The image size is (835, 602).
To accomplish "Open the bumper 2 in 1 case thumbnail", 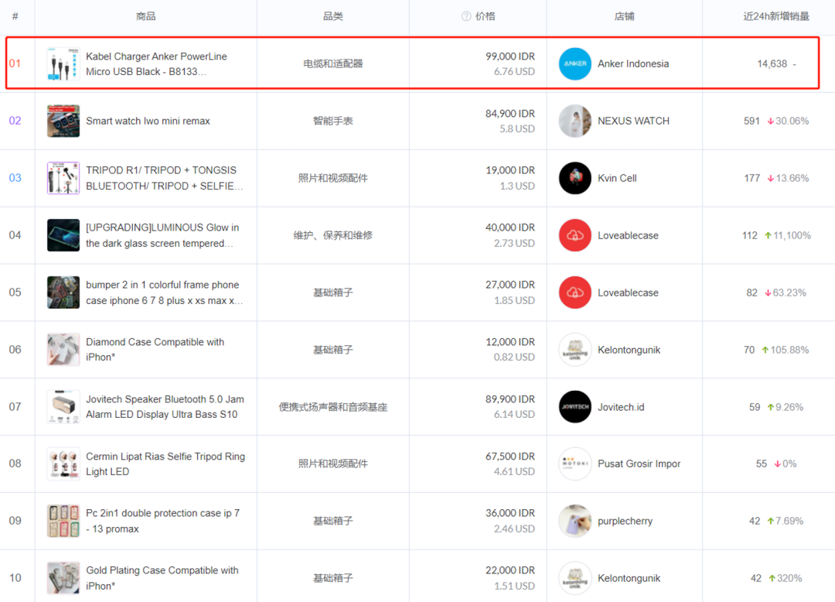I will tap(63, 292).
